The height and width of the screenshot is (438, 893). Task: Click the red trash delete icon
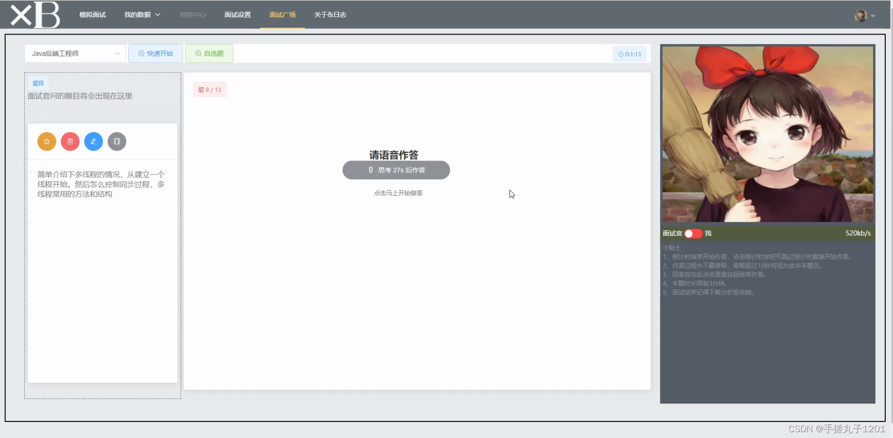[x=70, y=141]
